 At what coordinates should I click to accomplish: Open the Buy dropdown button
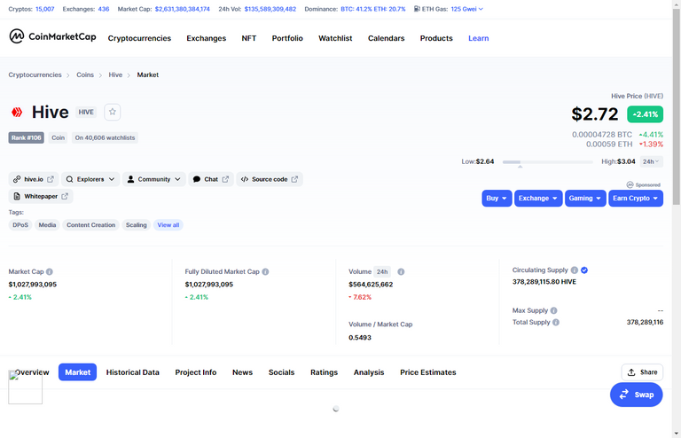point(497,199)
